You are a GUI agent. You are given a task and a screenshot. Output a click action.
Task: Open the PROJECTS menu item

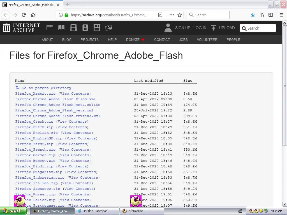[x=90, y=40]
